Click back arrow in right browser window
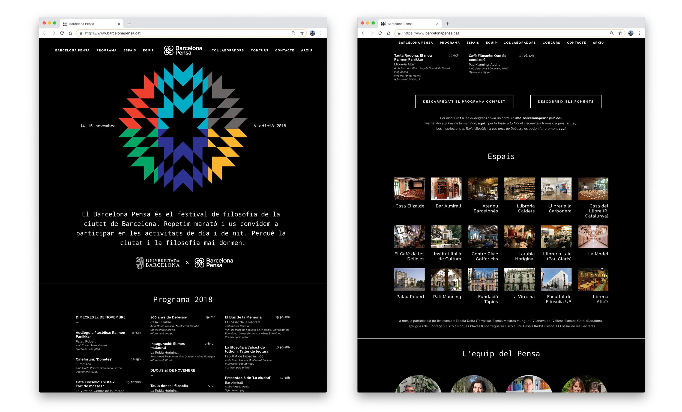 pos(363,33)
